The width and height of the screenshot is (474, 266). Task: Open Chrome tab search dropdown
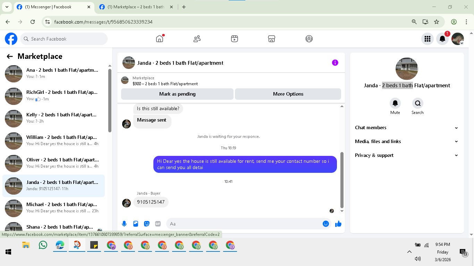point(7,7)
